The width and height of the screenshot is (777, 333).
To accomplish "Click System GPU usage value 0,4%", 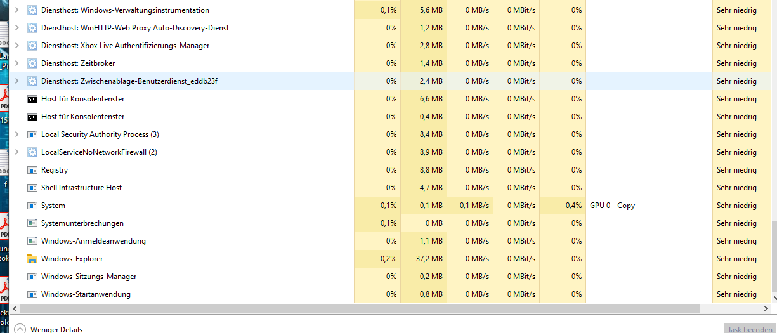I will coord(573,206).
